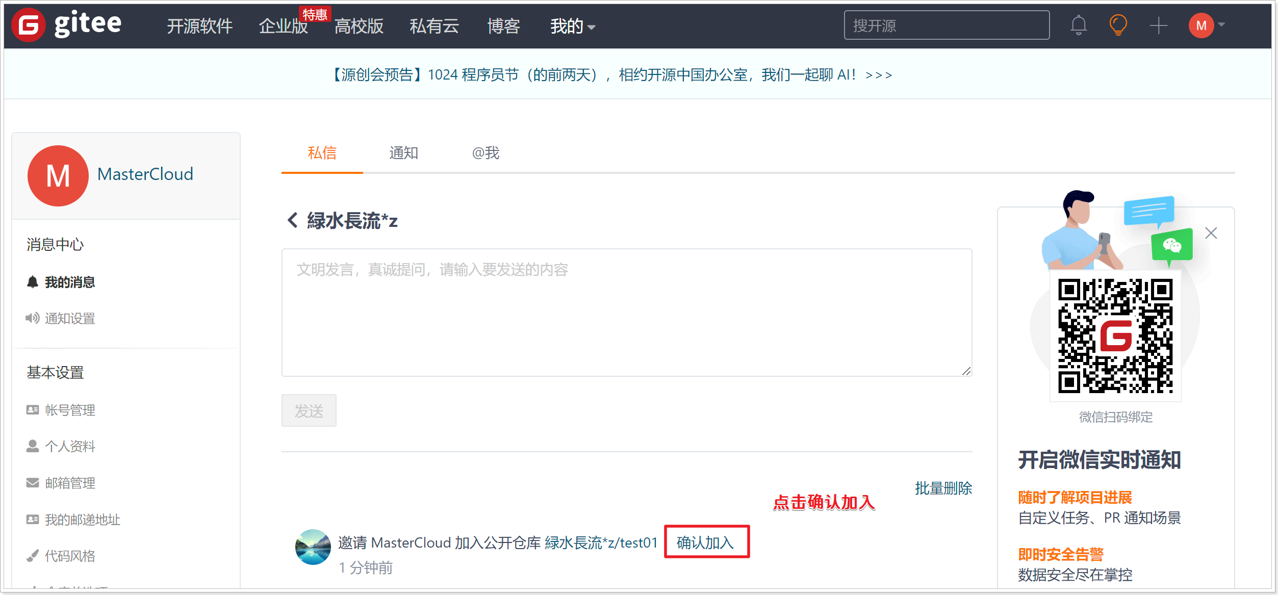Click the sender's lake avatar thumbnail

pos(313,547)
